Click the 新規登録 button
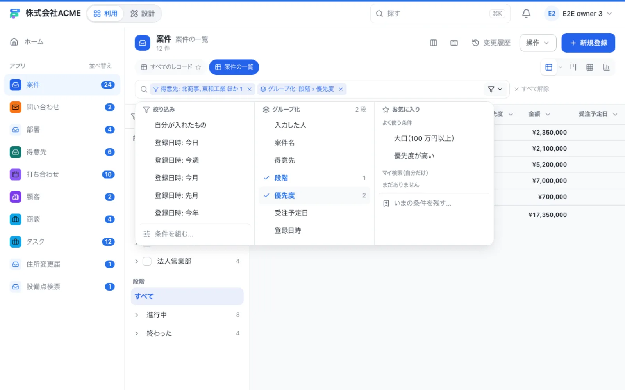The image size is (625, 390). pos(588,43)
